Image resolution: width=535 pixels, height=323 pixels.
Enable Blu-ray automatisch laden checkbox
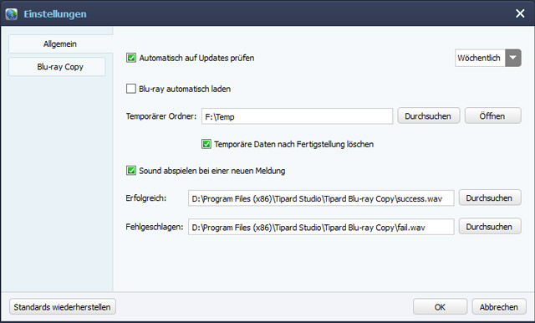coord(131,89)
